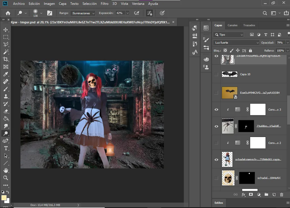Image resolution: width=290 pixels, height=208 pixels.
Task: Open the Rango Iluminaciones dropdown
Action: pos(83,13)
